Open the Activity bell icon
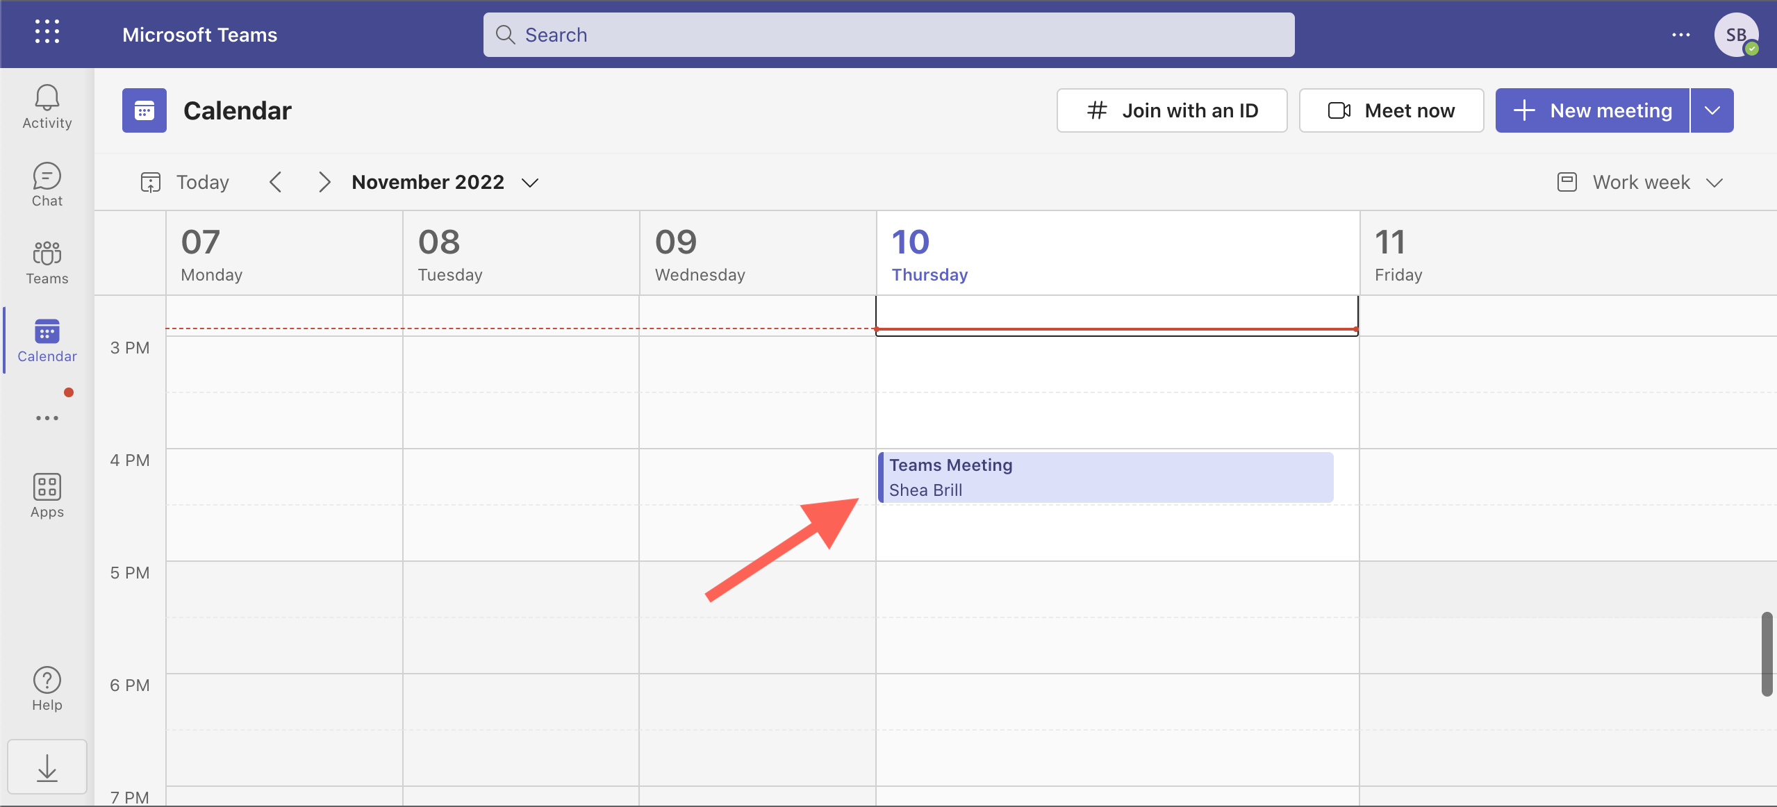 pos(47,107)
